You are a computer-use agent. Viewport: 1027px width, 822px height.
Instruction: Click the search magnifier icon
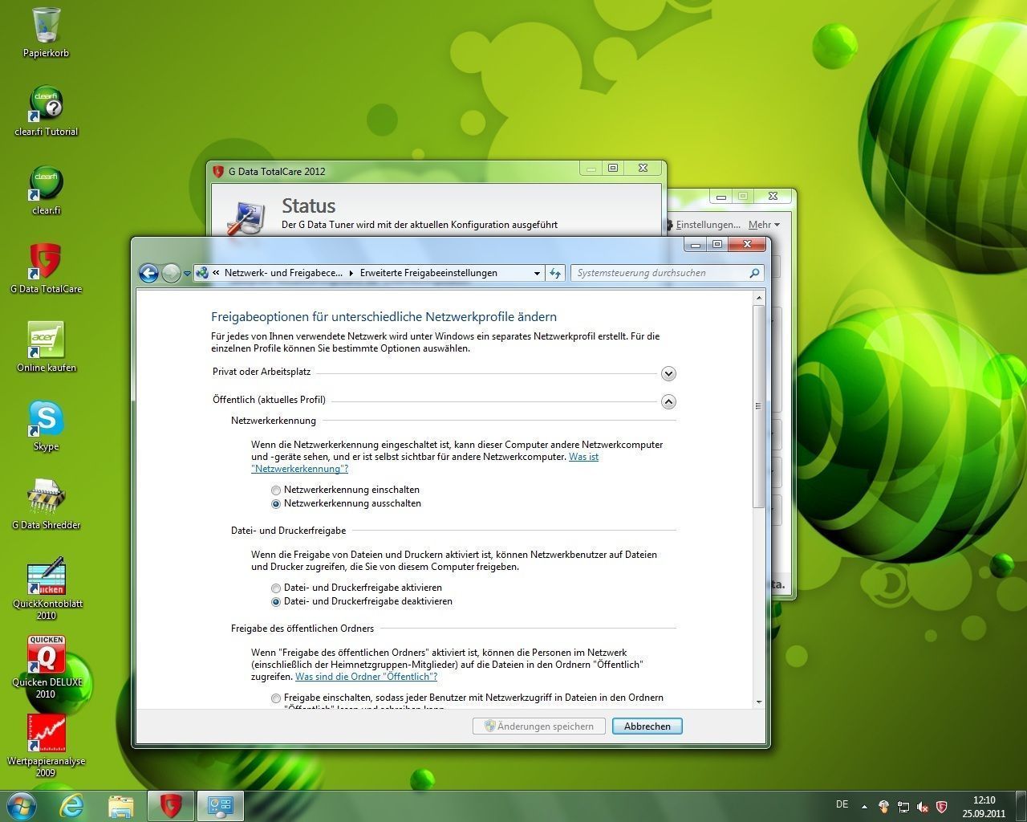[x=754, y=273]
